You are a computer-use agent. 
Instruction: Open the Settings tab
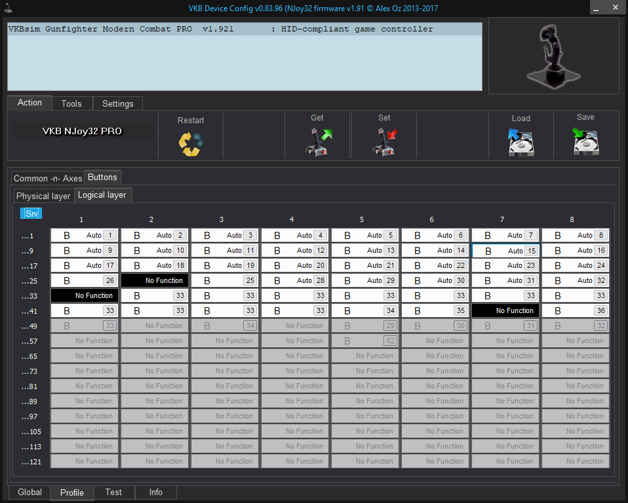click(x=118, y=103)
